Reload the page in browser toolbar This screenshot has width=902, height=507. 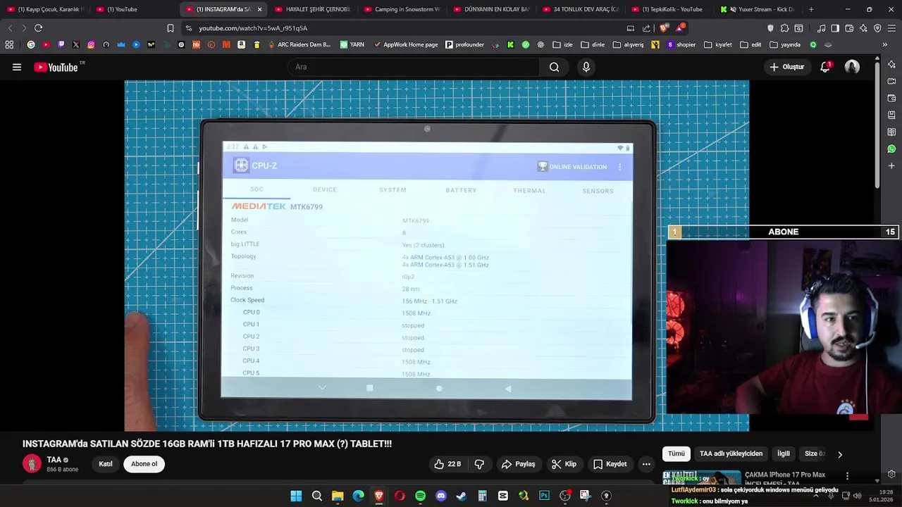click(38, 28)
